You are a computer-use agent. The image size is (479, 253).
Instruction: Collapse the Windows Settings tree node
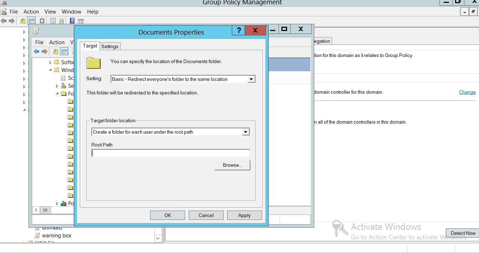50,70
